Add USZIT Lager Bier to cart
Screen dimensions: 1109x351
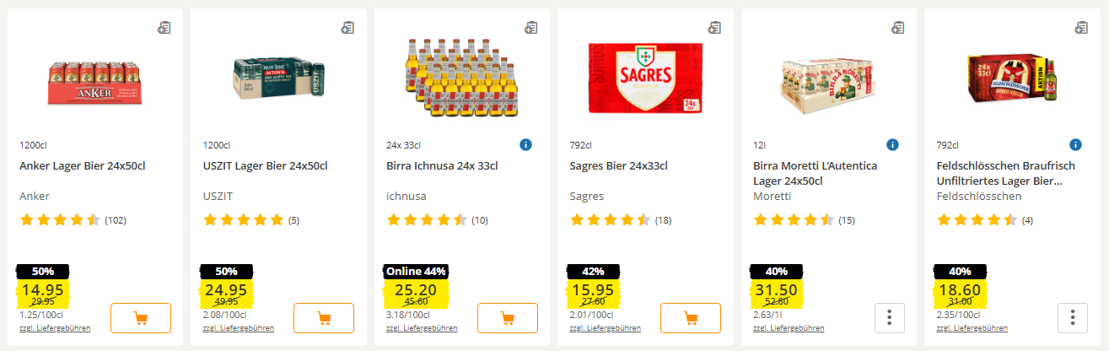[324, 318]
